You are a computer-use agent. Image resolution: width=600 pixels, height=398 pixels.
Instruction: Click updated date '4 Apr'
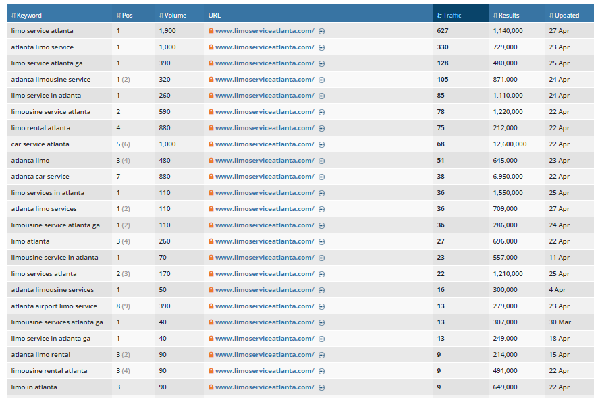click(557, 290)
